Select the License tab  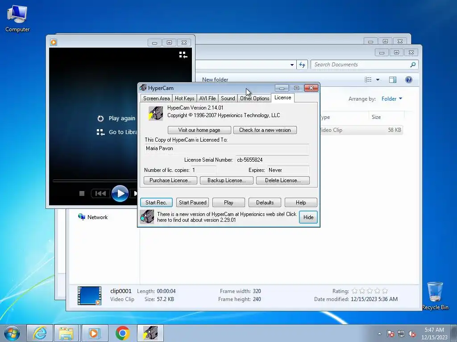(283, 98)
